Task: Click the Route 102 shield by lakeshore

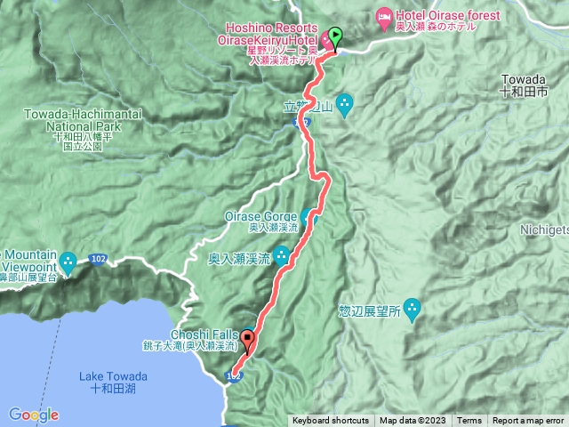Action: click(x=233, y=376)
